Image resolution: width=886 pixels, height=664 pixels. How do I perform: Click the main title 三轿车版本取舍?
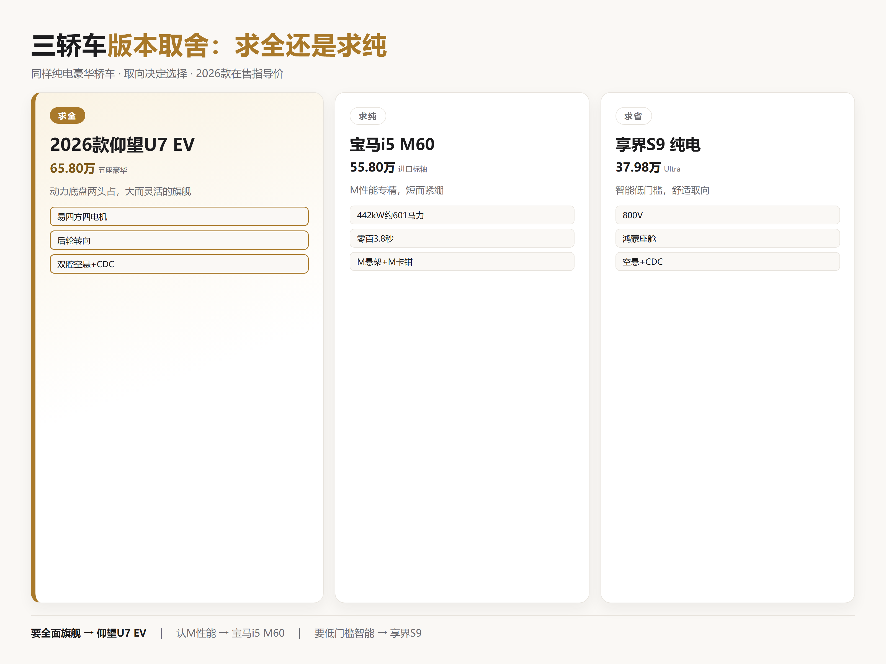click(x=209, y=45)
